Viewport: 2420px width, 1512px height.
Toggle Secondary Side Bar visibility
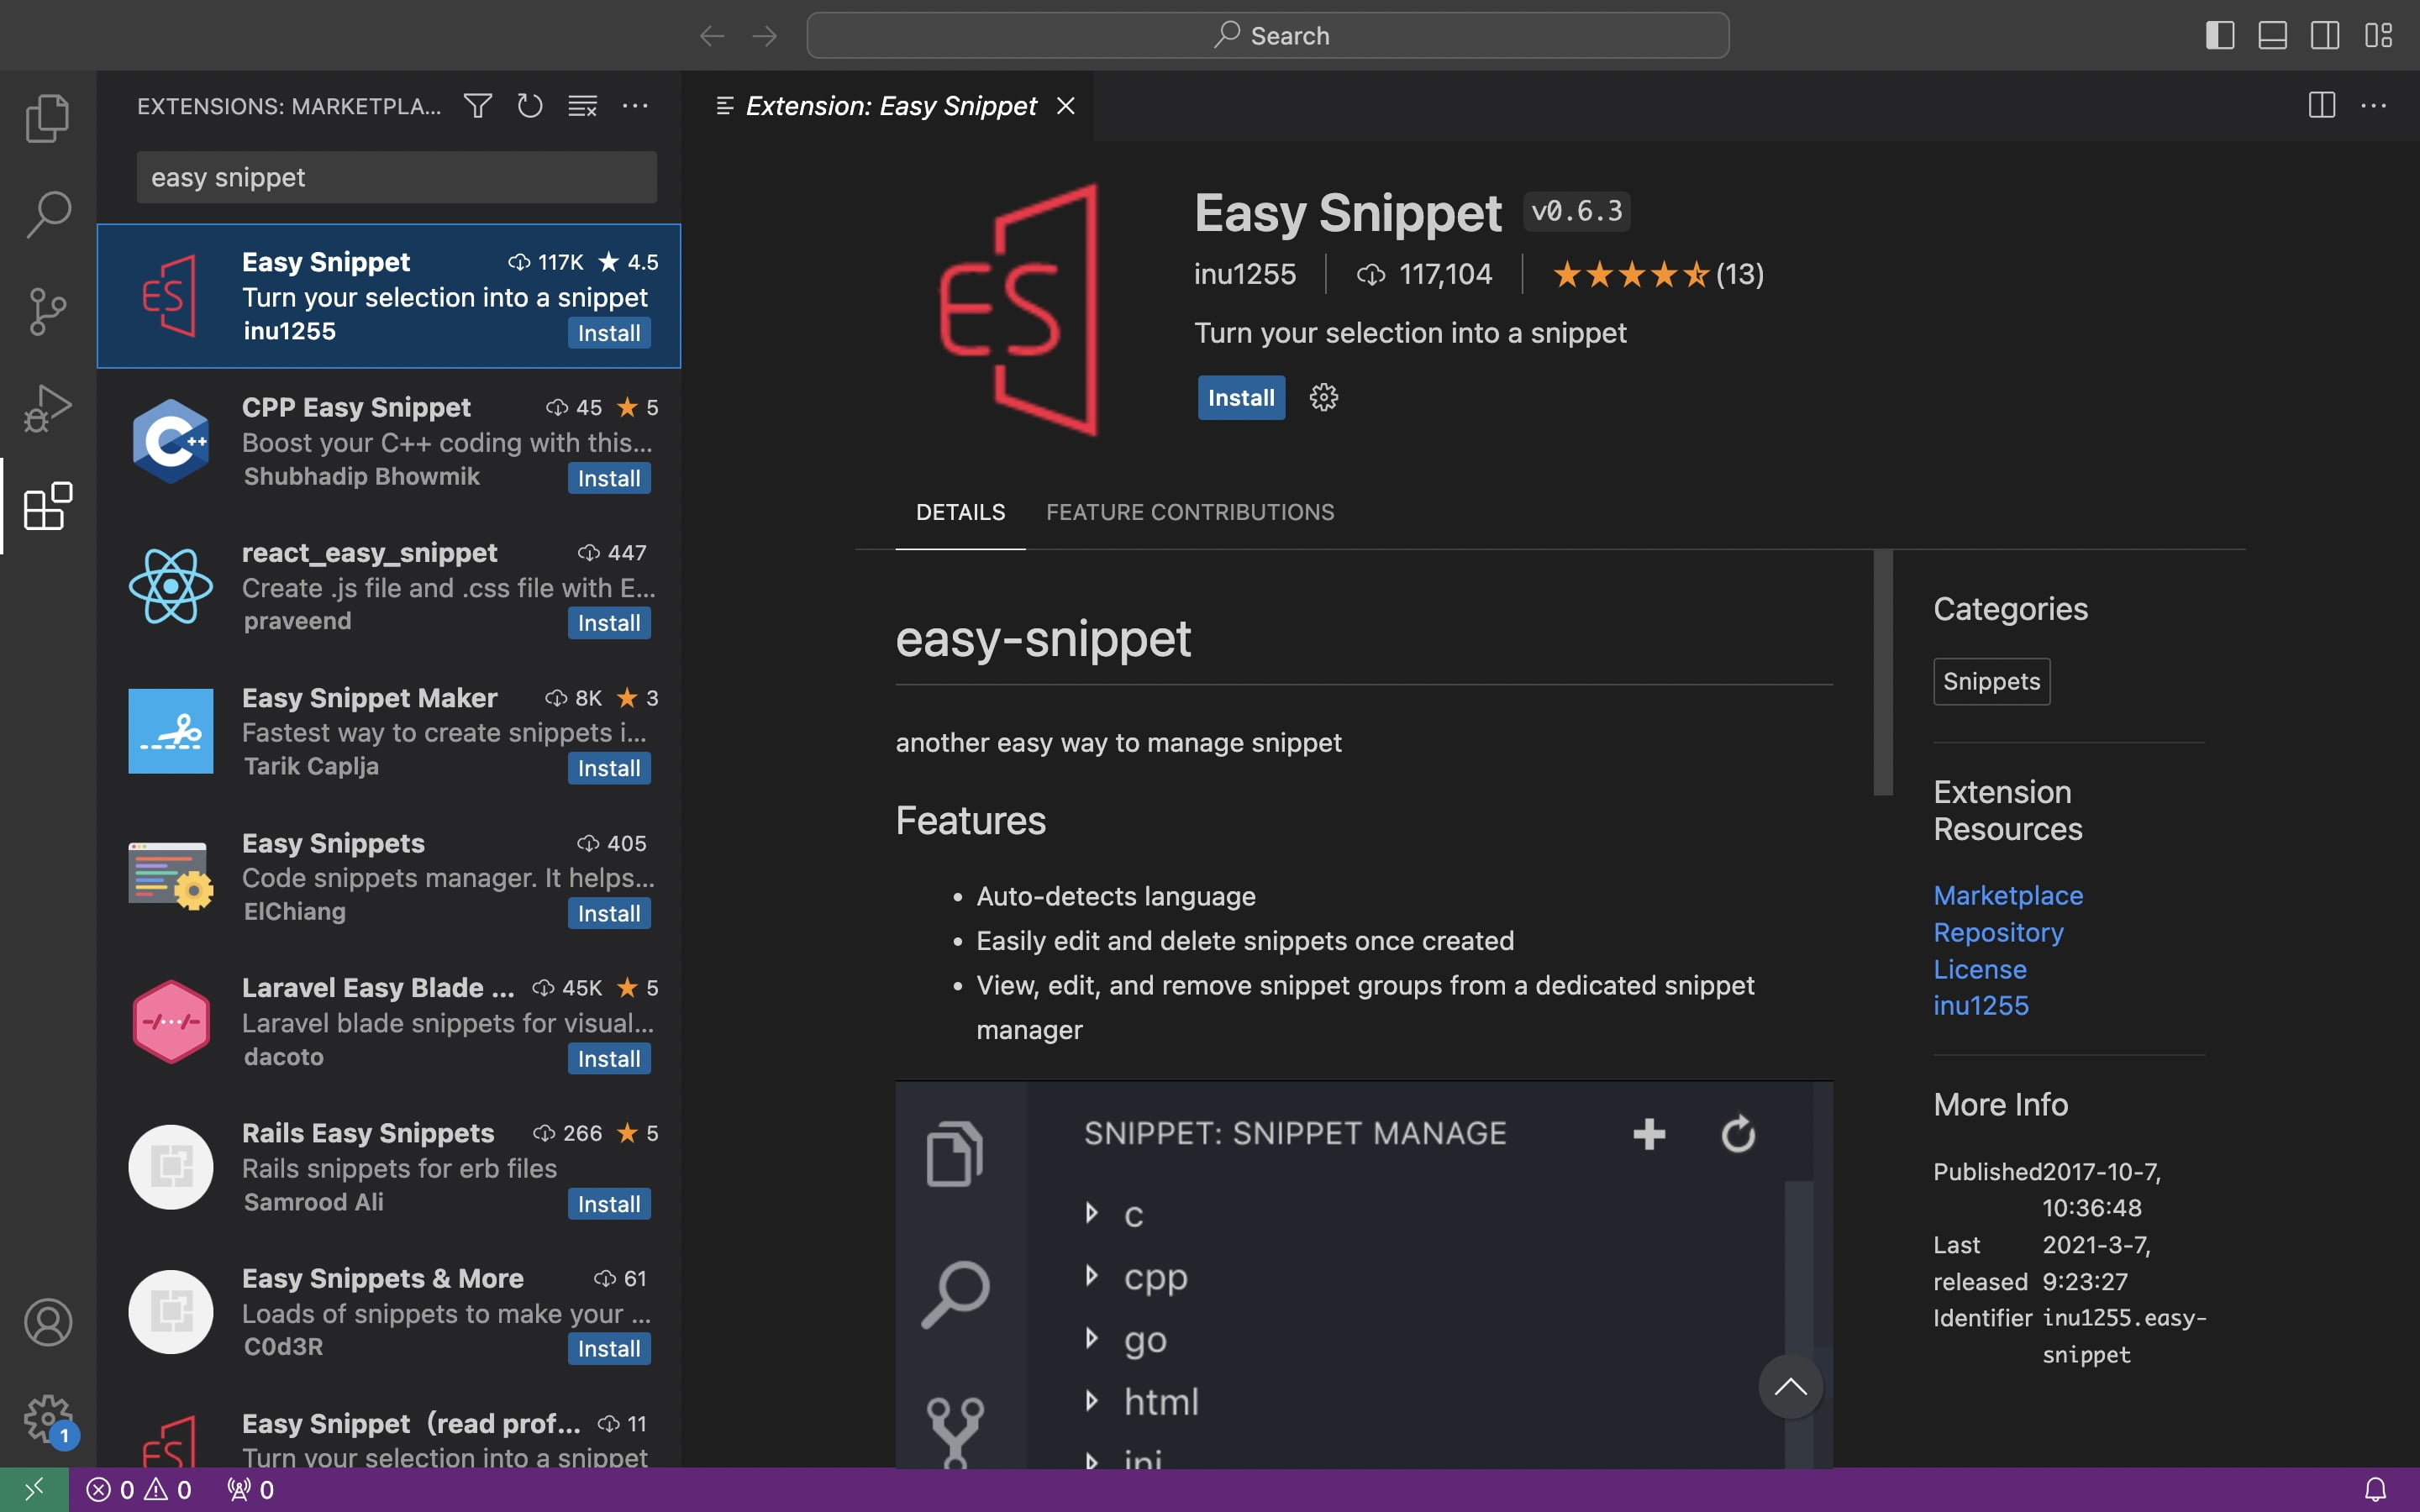pyautogui.click(x=2325, y=36)
